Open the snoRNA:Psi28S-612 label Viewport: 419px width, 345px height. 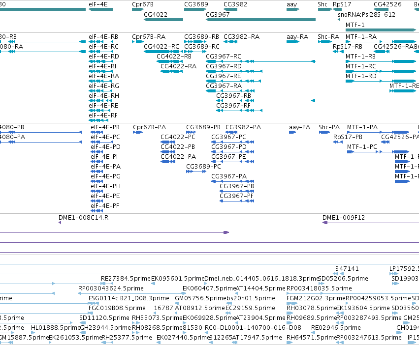pyautogui.click(x=367, y=14)
